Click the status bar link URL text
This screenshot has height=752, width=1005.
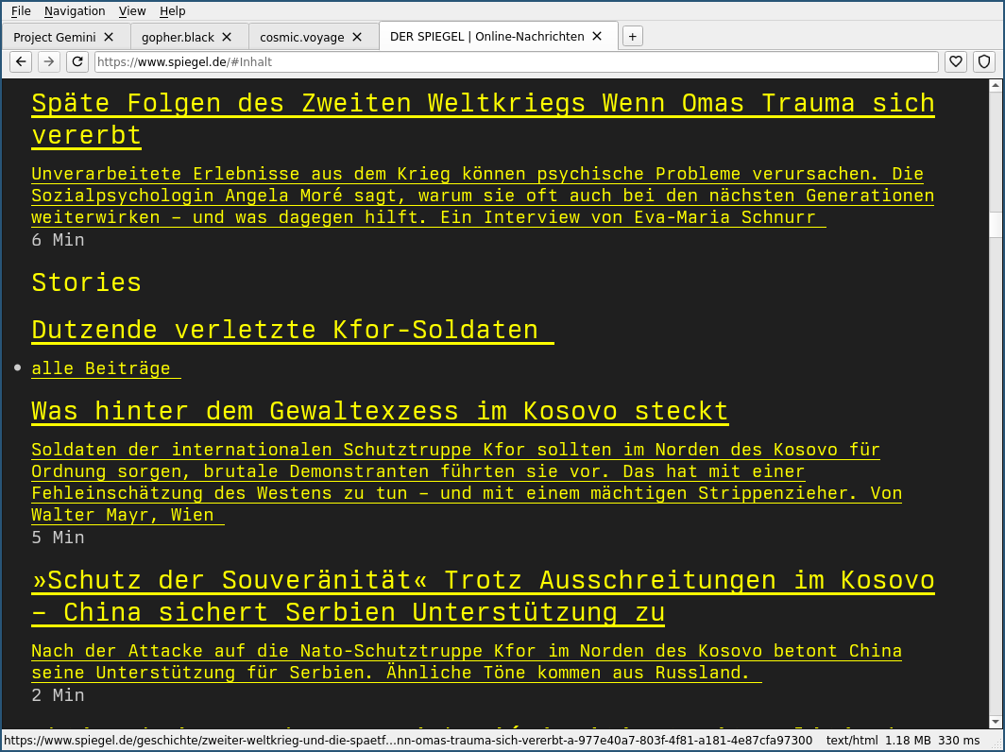(408, 741)
